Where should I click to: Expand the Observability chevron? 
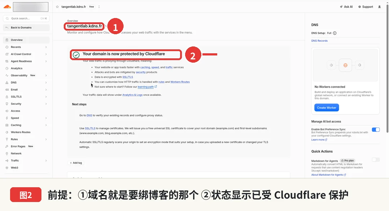(x=46, y=75)
